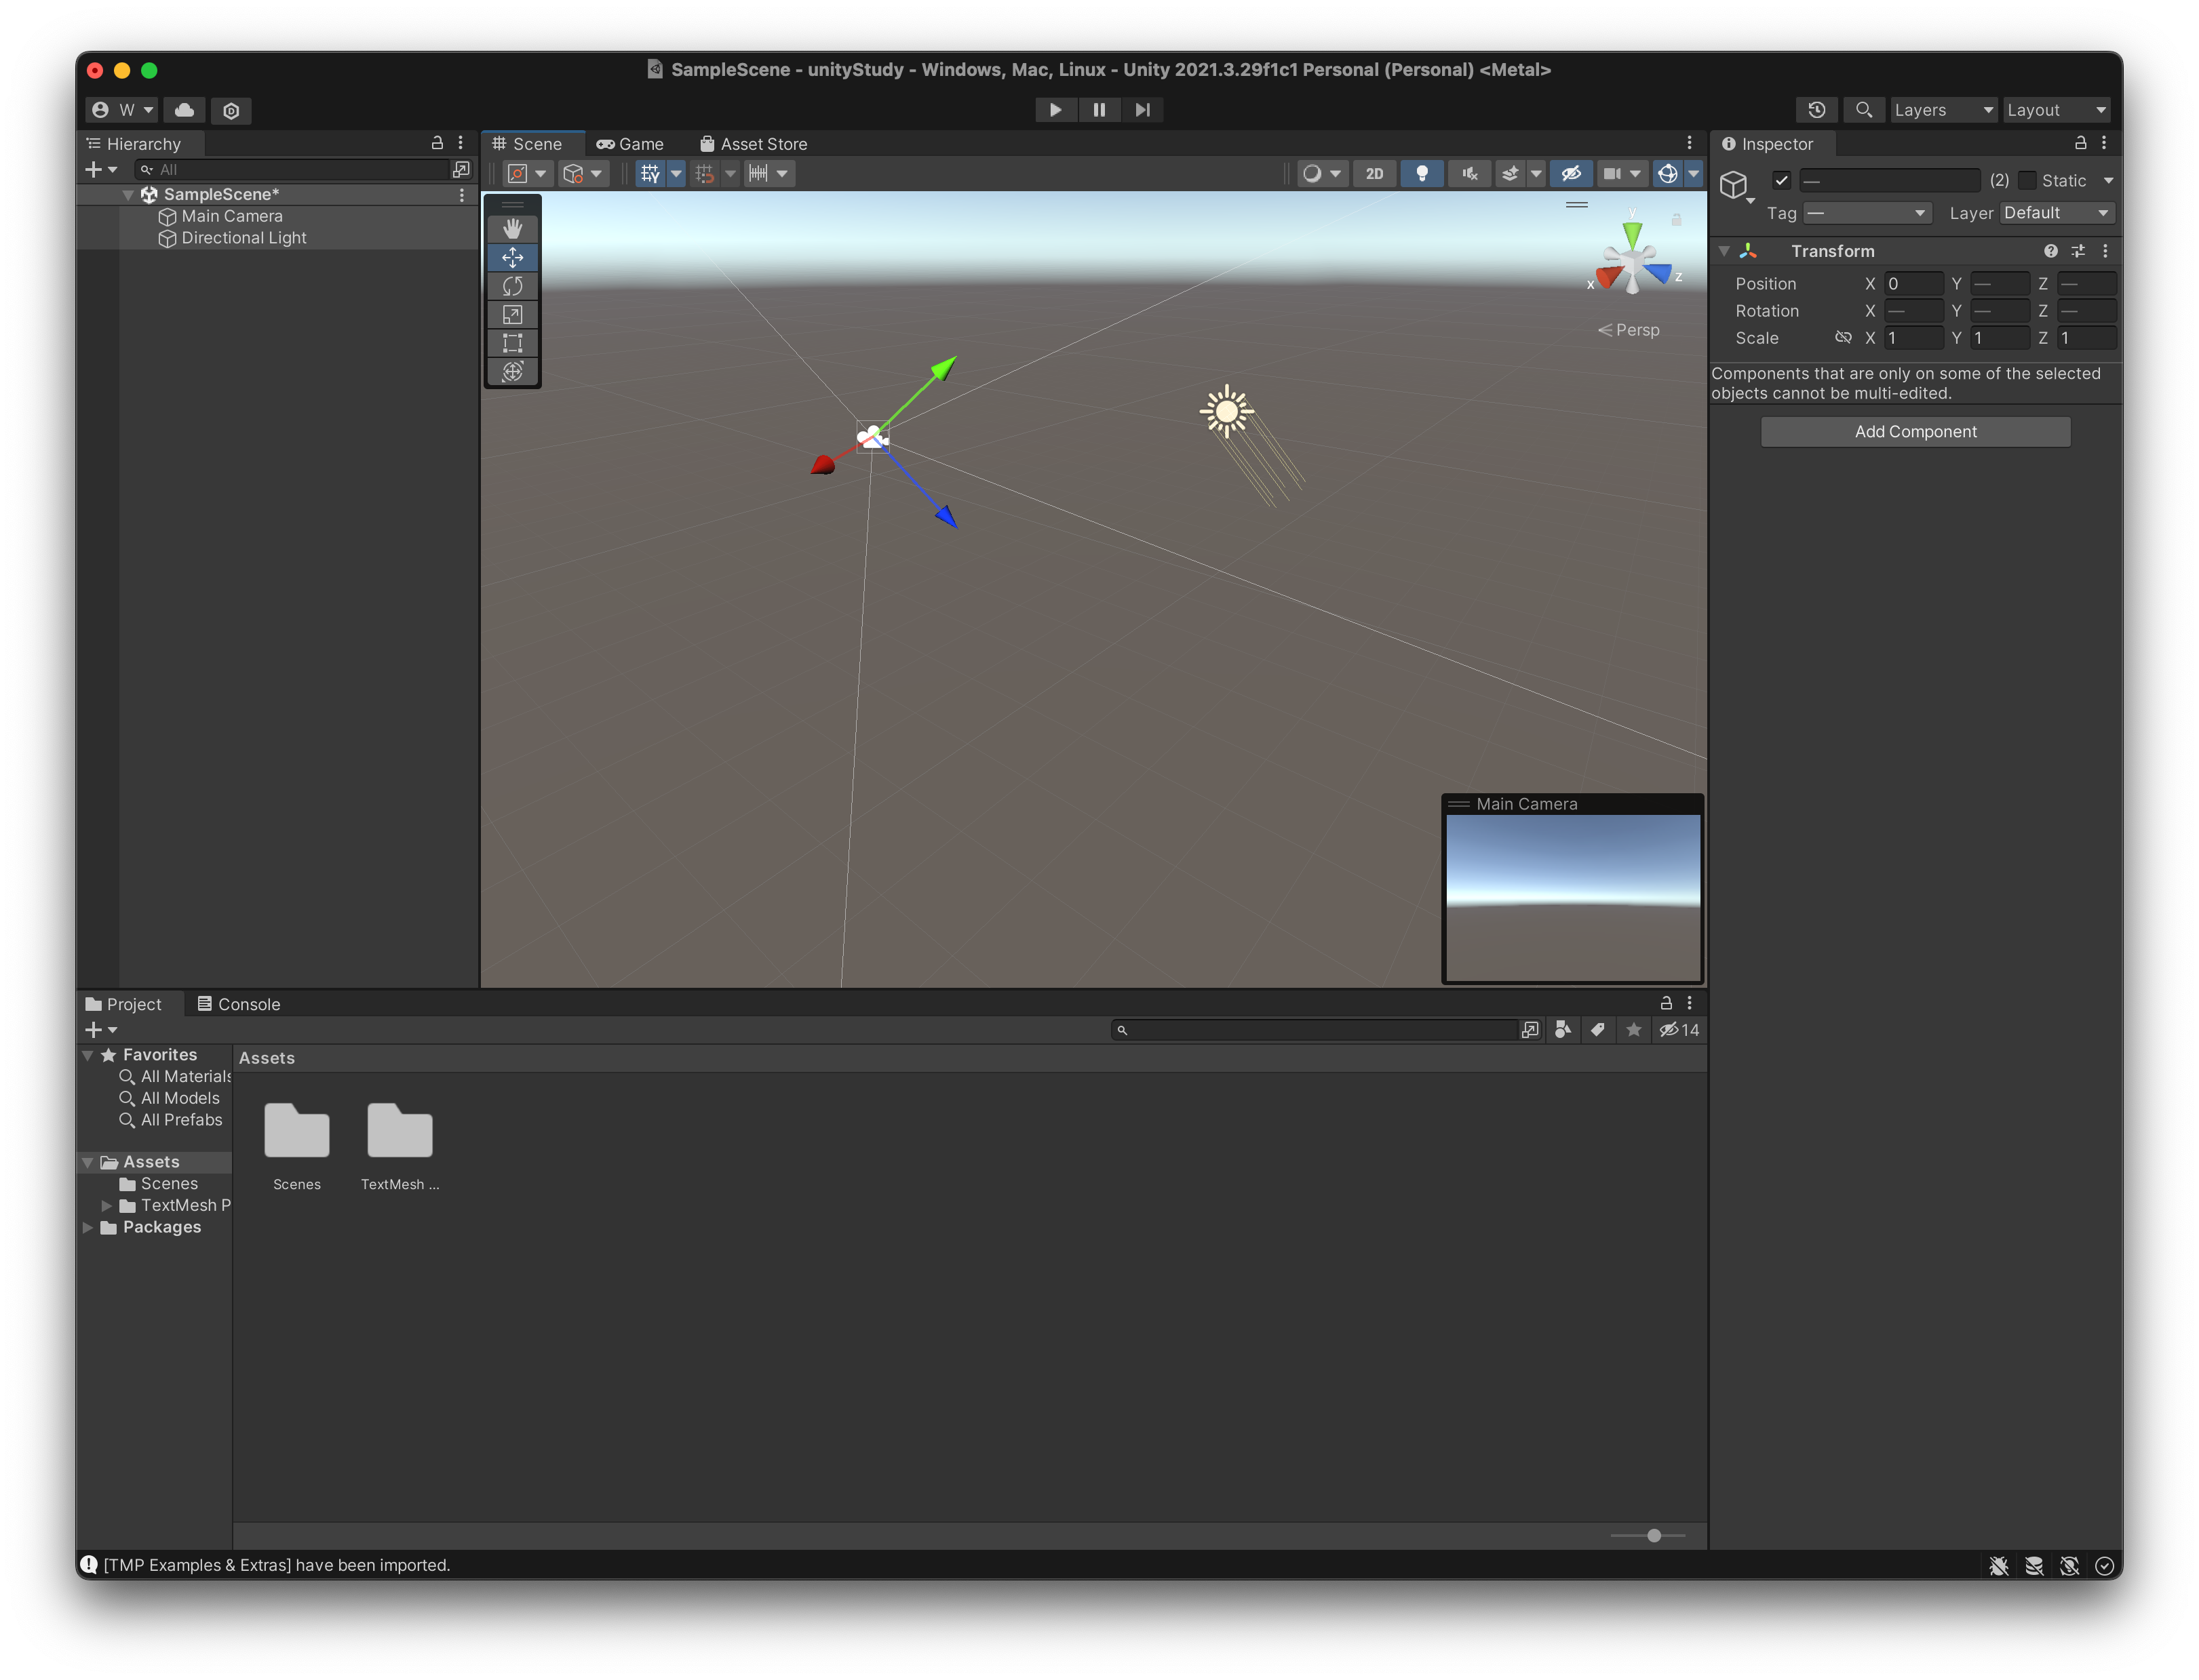Open Scene view more options menu

click(1690, 143)
